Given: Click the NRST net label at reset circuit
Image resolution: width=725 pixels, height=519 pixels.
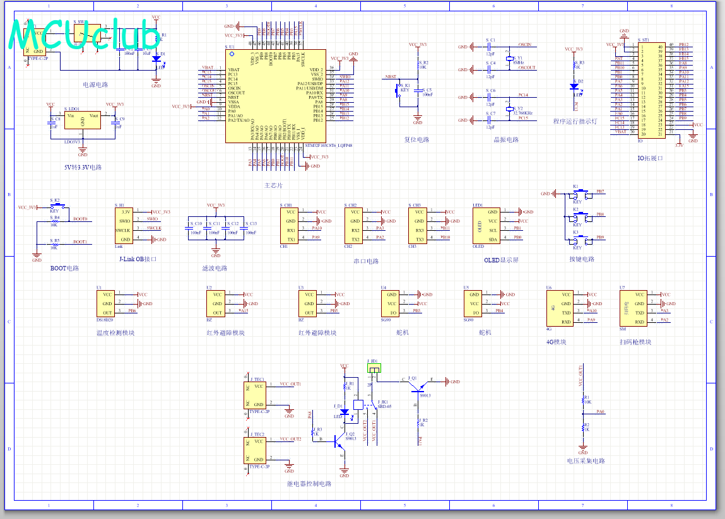Looking at the screenshot, I should pyautogui.click(x=391, y=77).
